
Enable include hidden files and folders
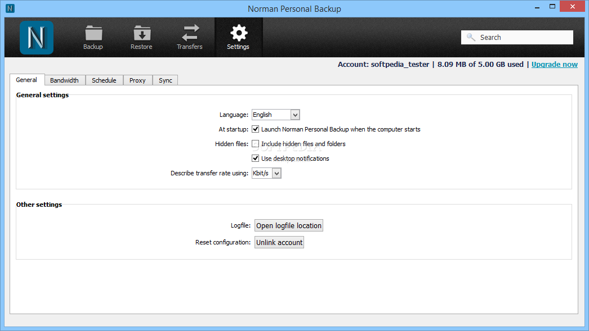[x=256, y=143]
